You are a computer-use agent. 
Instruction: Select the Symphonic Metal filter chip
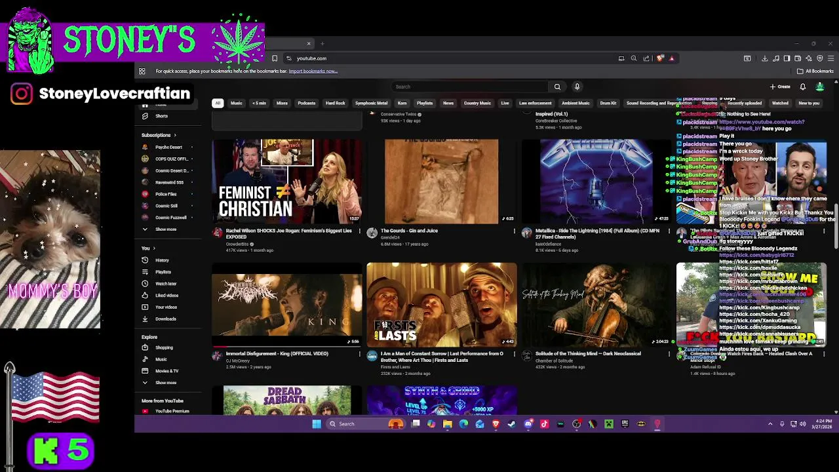(x=371, y=103)
